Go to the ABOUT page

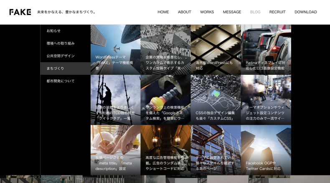(x=184, y=12)
